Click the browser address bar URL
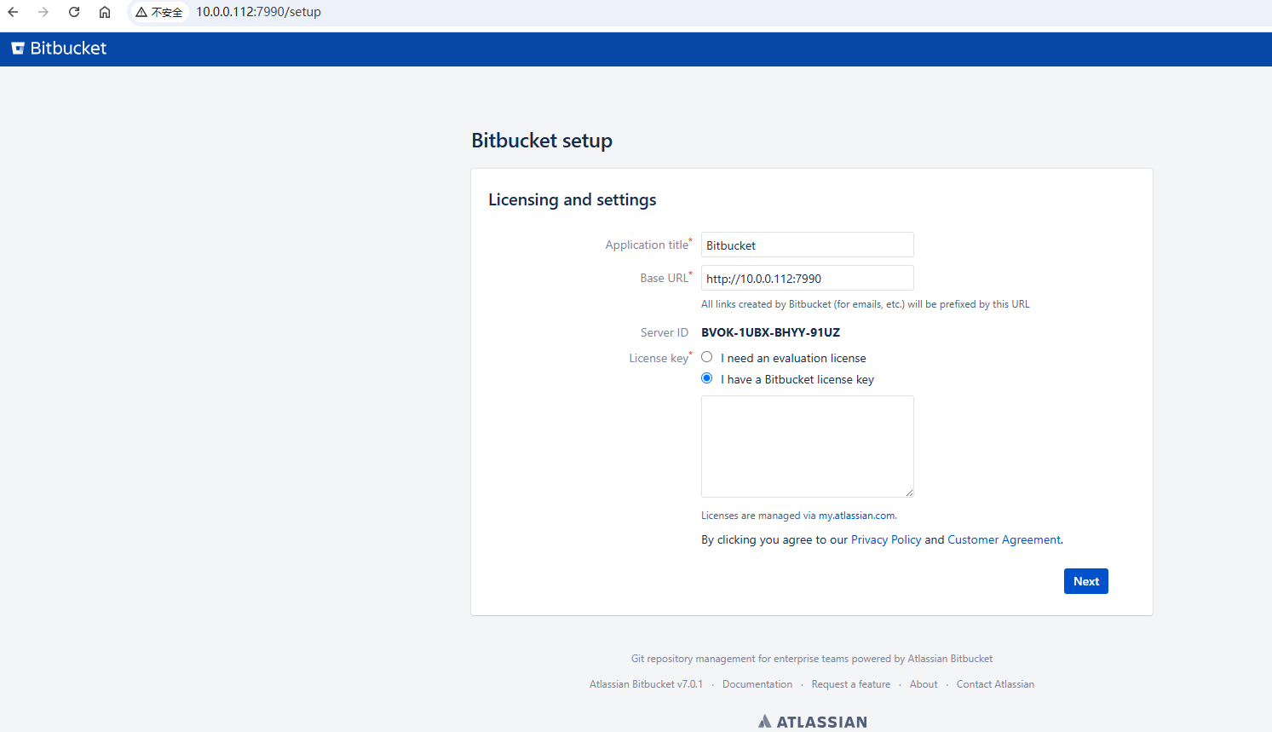The image size is (1272, 732). [x=258, y=12]
